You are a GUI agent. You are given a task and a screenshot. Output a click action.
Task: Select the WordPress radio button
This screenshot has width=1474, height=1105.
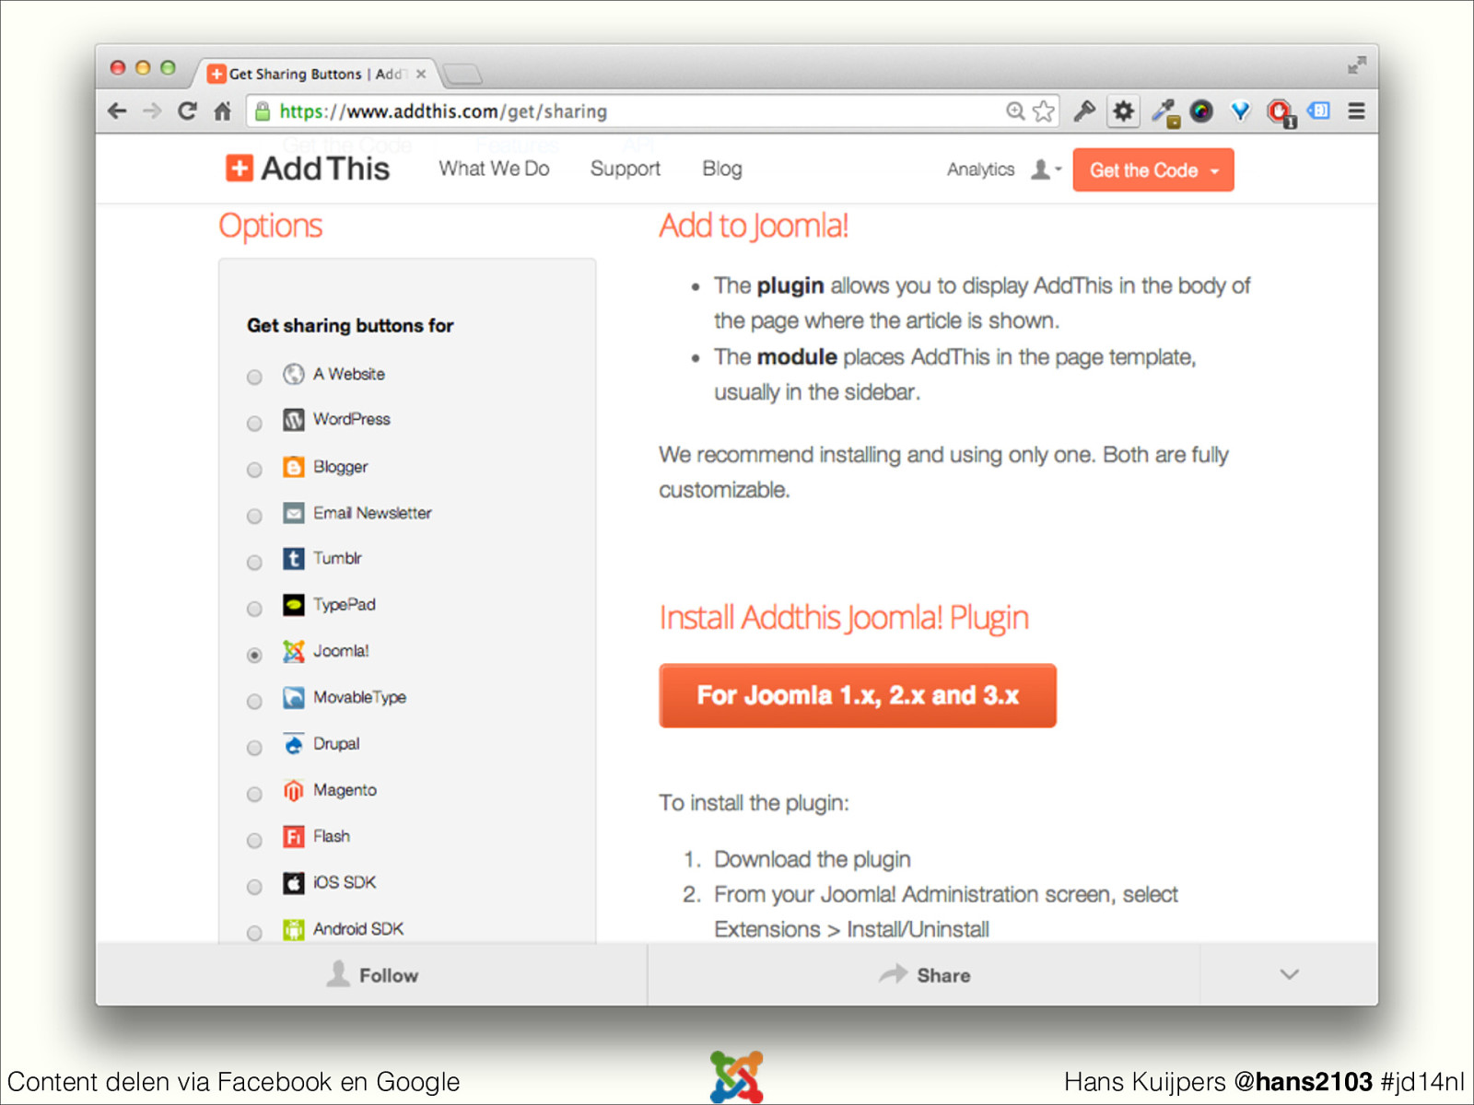tap(254, 424)
